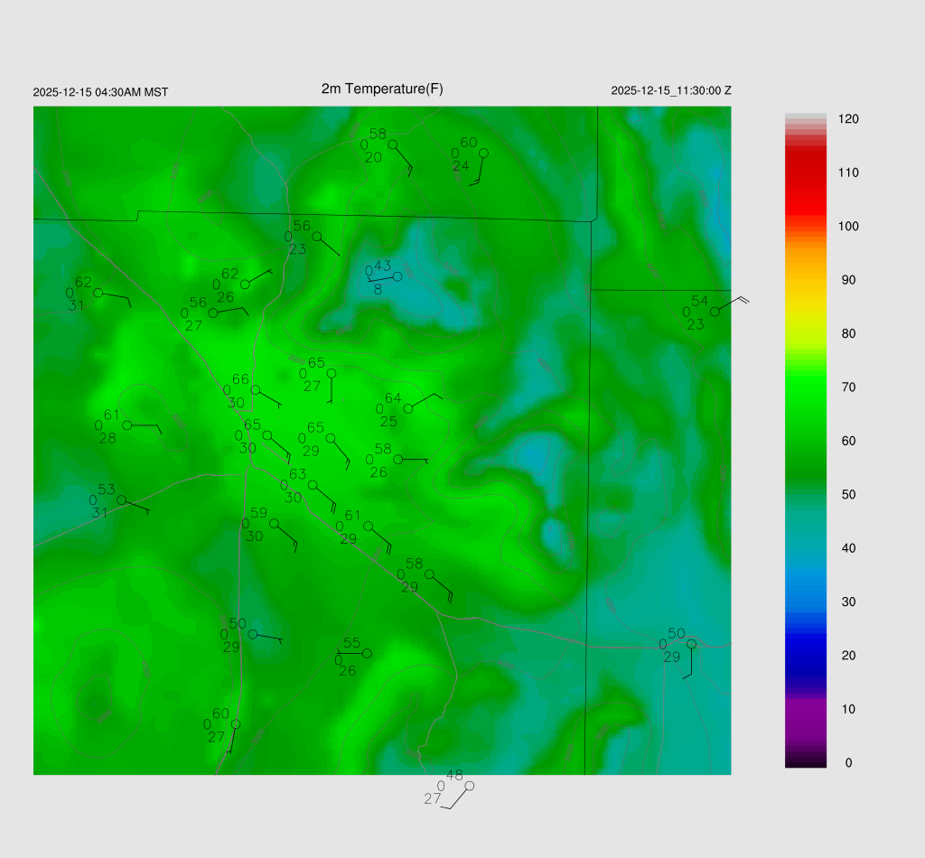
Task: Click the station circle with temperature 64
Action: [408, 409]
